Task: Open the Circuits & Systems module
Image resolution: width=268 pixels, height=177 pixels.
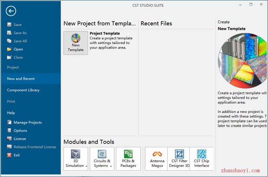Action: pos(102,159)
